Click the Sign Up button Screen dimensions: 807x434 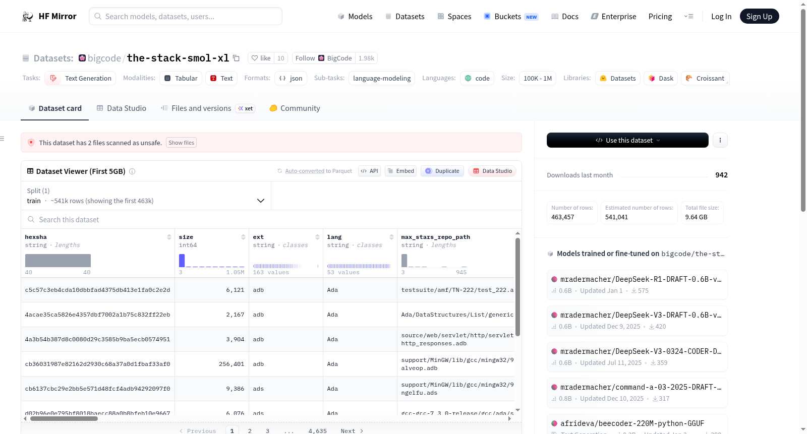[759, 17]
